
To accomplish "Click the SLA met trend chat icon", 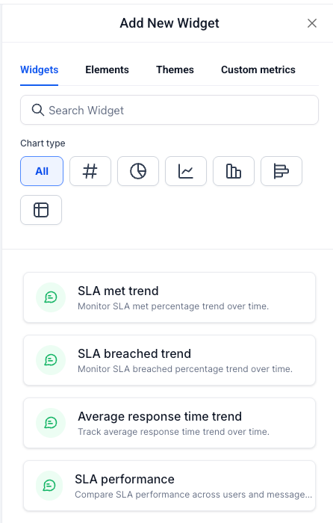I will tap(51, 297).
